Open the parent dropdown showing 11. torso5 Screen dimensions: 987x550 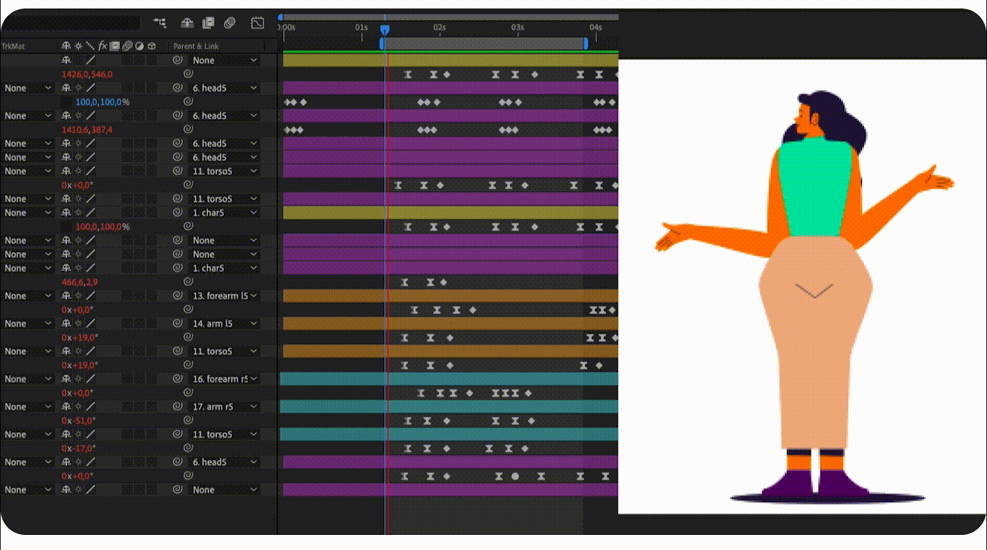pyautogui.click(x=224, y=170)
